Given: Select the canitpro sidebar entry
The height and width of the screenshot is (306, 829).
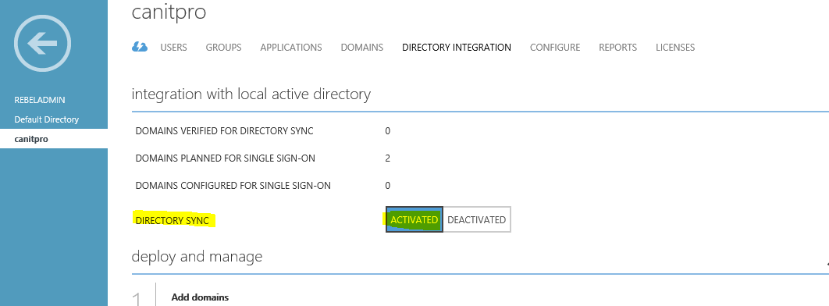Looking at the screenshot, I should [53, 139].
